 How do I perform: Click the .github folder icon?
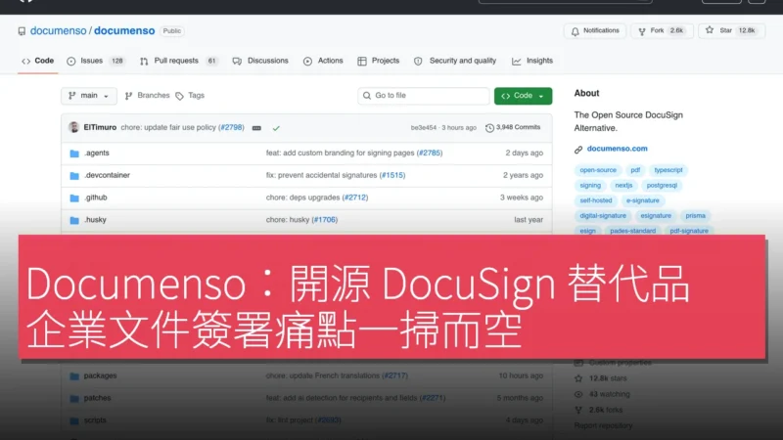(74, 198)
